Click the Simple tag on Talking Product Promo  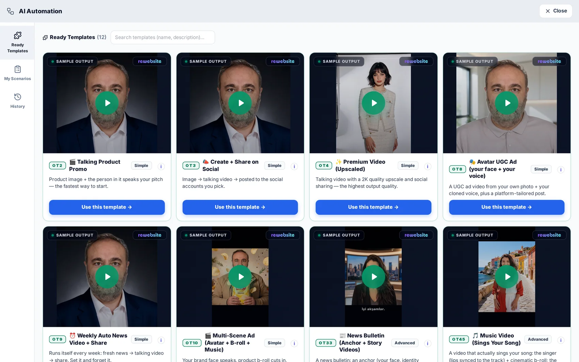coord(141,166)
